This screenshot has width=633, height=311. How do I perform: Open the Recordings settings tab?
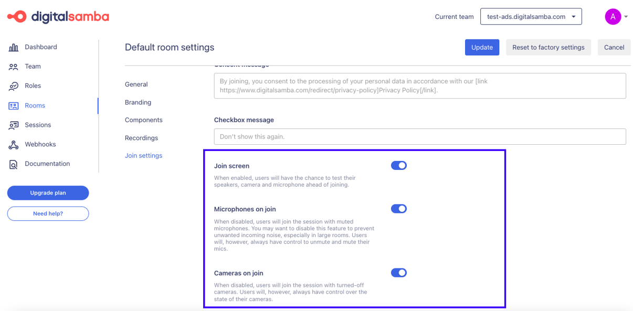tap(141, 137)
